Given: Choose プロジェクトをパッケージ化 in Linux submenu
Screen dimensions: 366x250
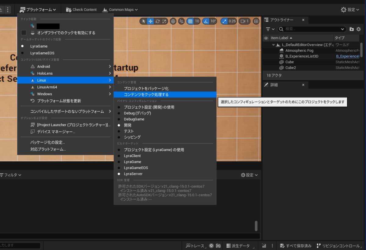Looking at the screenshot, I should pos(165,88).
